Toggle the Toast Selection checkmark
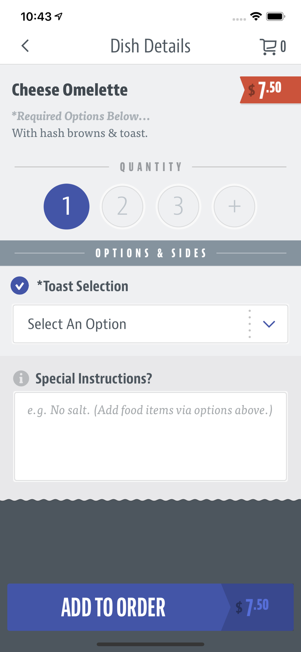301x652 pixels. click(20, 286)
